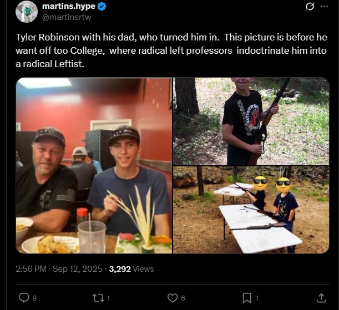Screen dimensions: 339x310
Task: Open the Grok explain-post icon
Action: point(311,7)
